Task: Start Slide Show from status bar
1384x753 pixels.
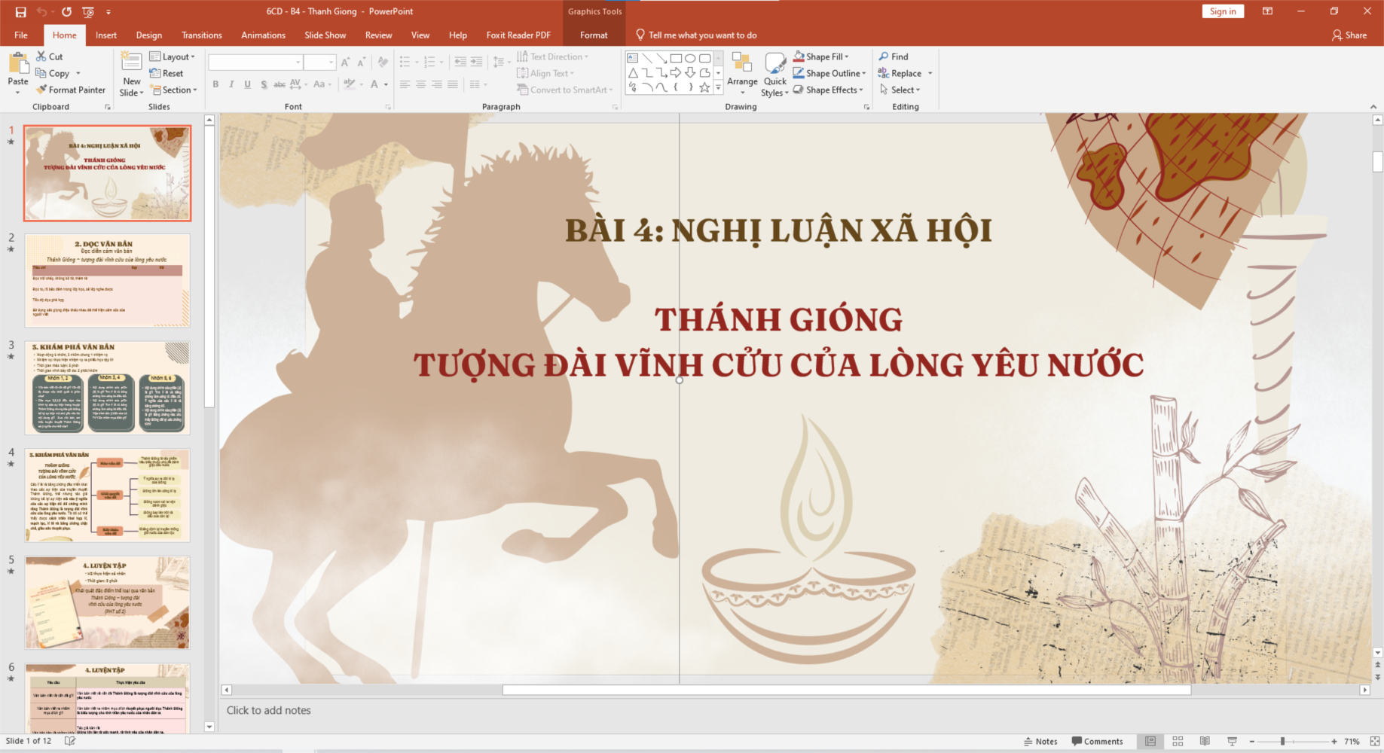Action: click(x=1232, y=742)
